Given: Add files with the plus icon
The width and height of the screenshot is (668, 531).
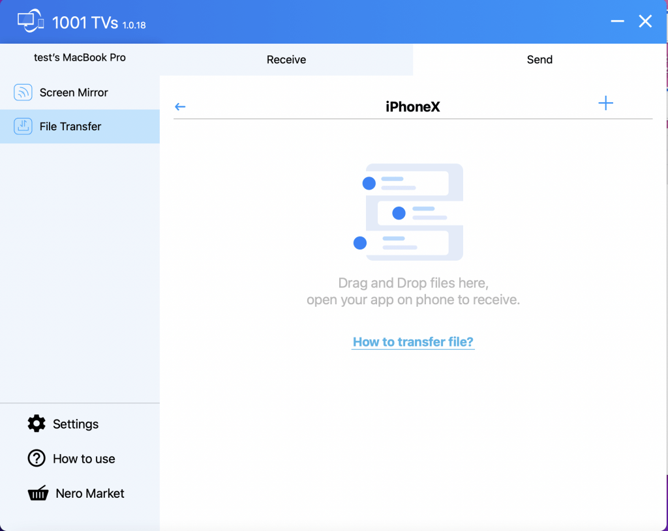Looking at the screenshot, I should pyautogui.click(x=605, y=103).
